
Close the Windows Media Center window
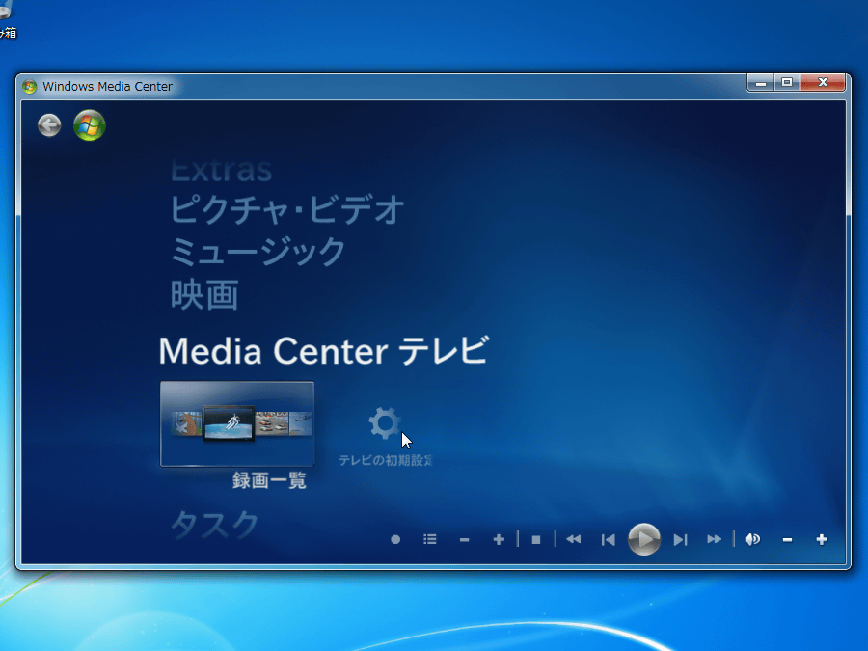(x=823, y=83)
